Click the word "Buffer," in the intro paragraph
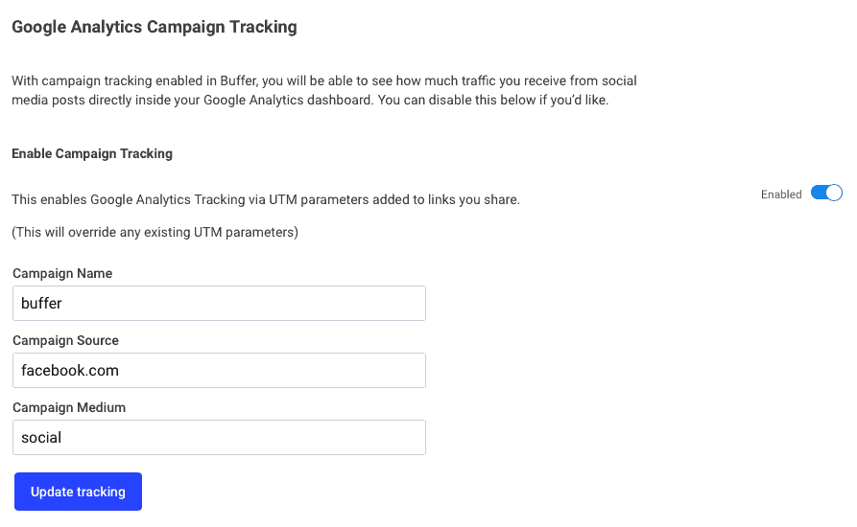 click(x=239, y=80)
